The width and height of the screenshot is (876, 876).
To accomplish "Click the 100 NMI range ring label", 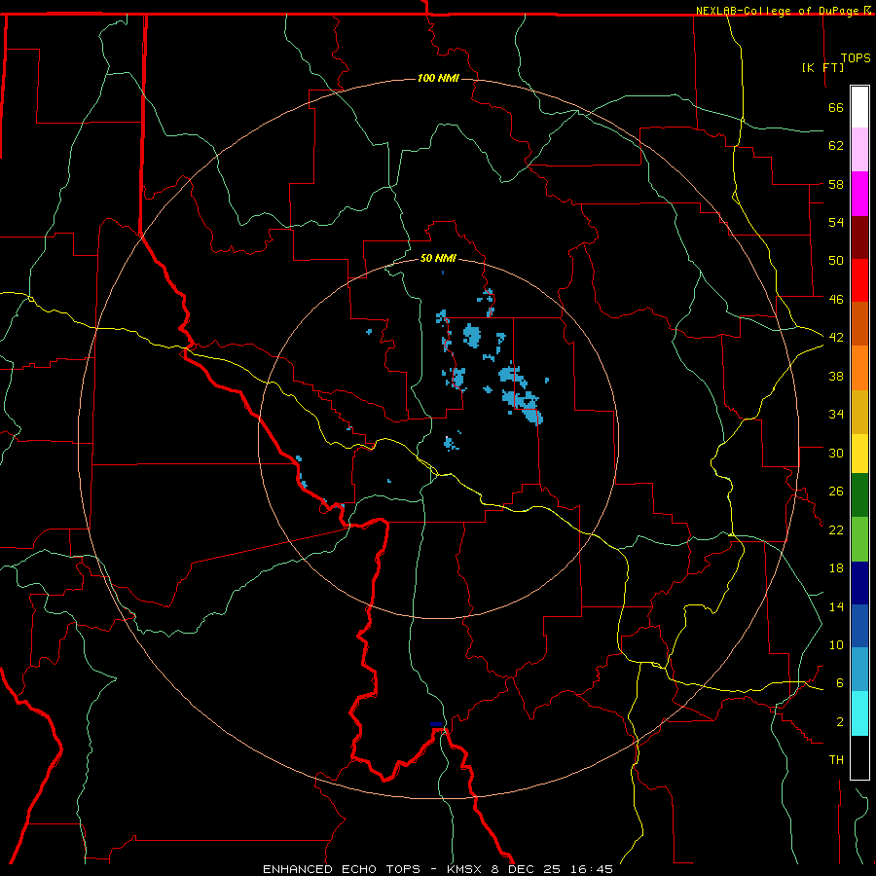I will coord(438,78).
